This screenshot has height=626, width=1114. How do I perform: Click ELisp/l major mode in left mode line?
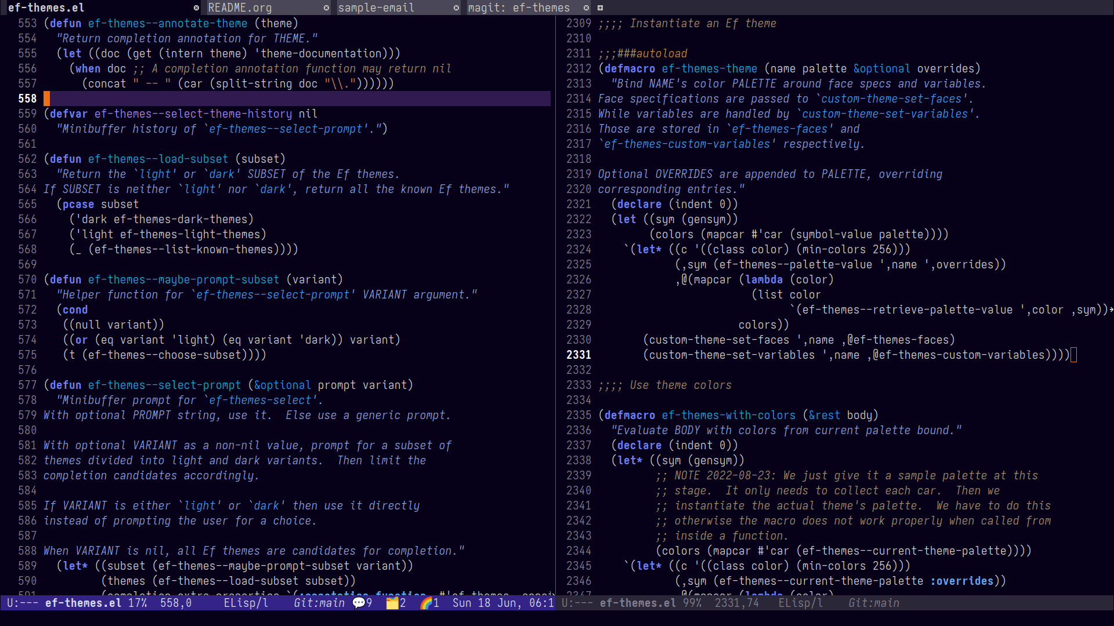(x=246, y=603)
